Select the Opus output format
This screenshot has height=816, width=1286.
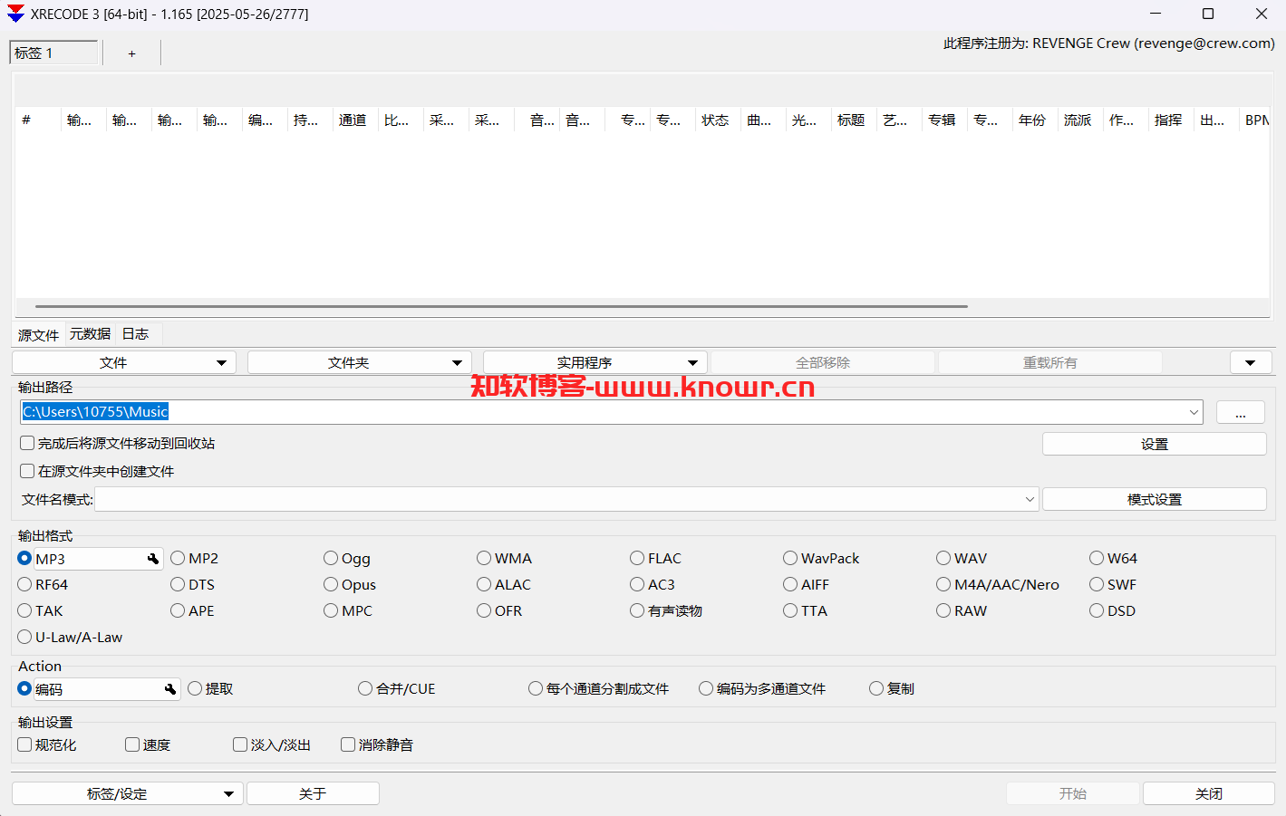pos(350,585)
